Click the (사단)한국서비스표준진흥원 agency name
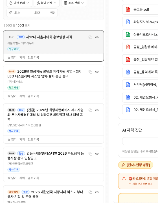Screen dimensions: 158x209 tap(24, 125)
